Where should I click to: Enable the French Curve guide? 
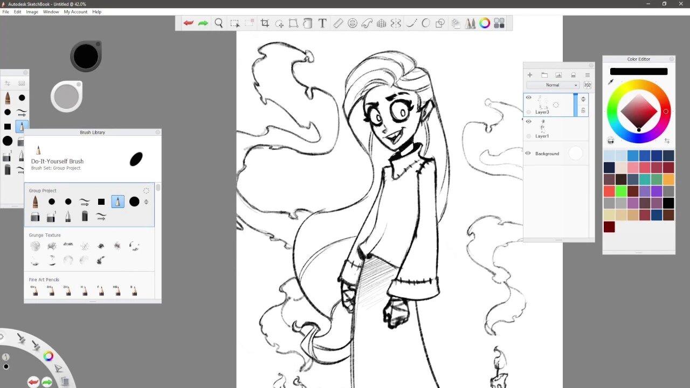(367, 23)
